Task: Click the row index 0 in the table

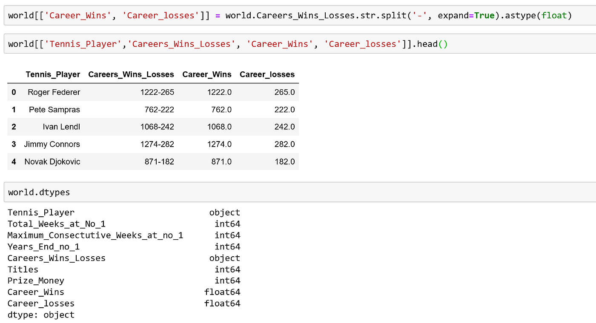Action: click(x=13, y=92)
